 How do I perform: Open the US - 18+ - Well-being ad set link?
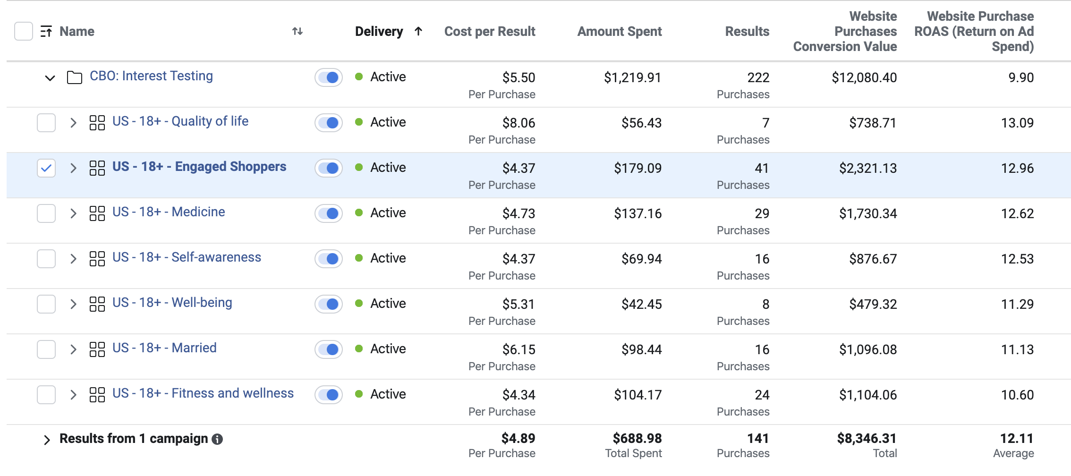pyautogui.click(x=173, y=303)
